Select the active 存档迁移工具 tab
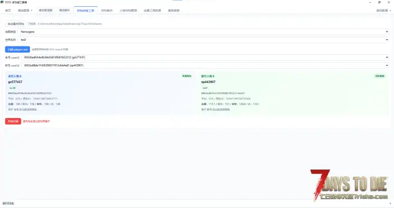 [86, 10]
